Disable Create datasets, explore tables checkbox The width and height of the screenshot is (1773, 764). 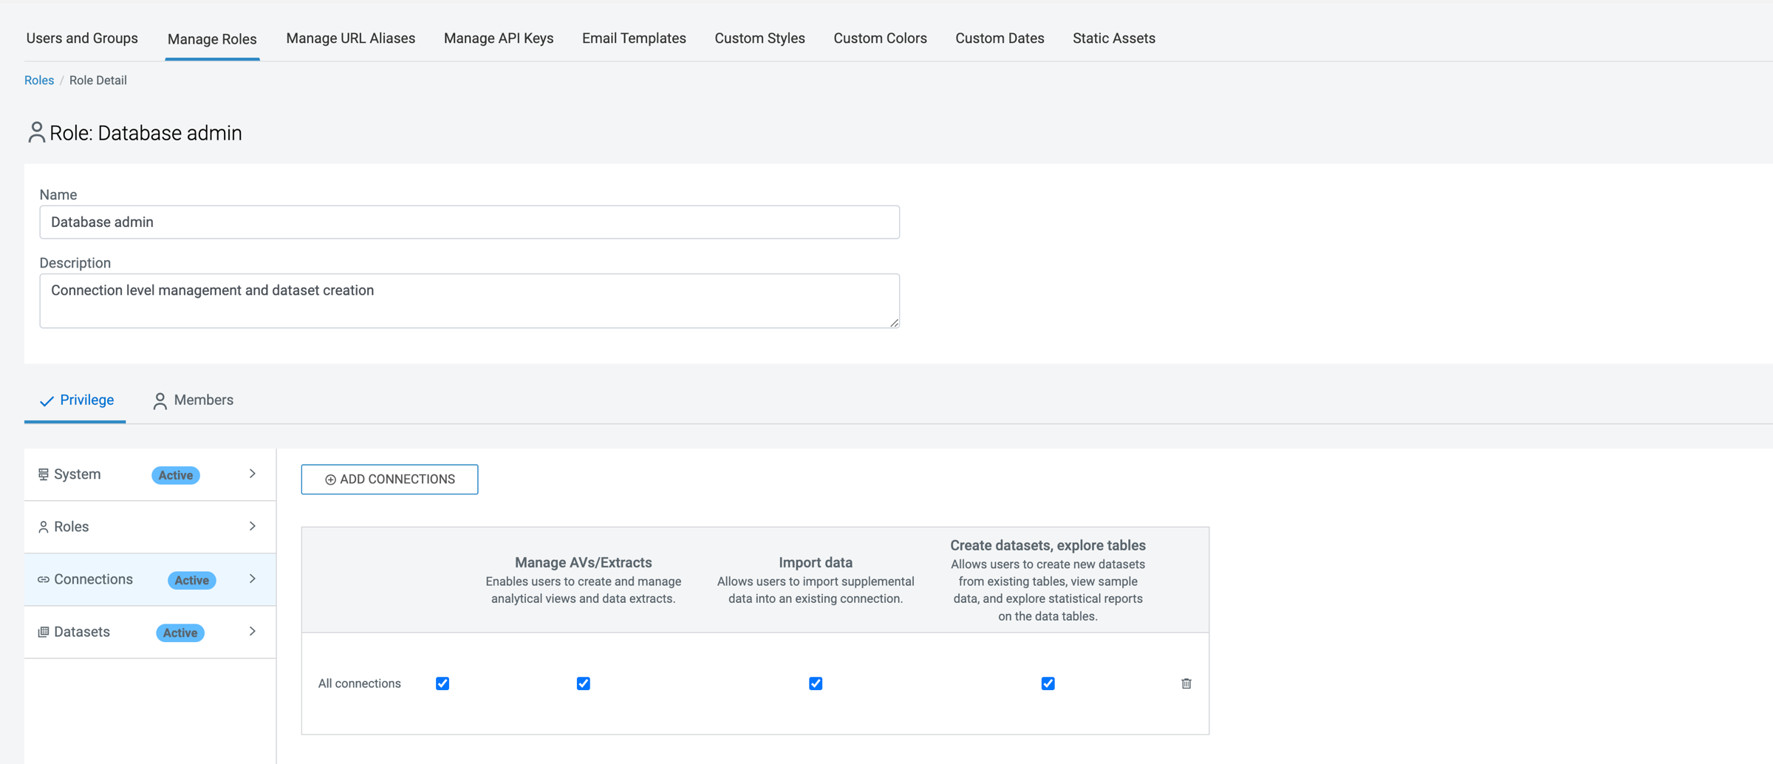point(1048,683)
